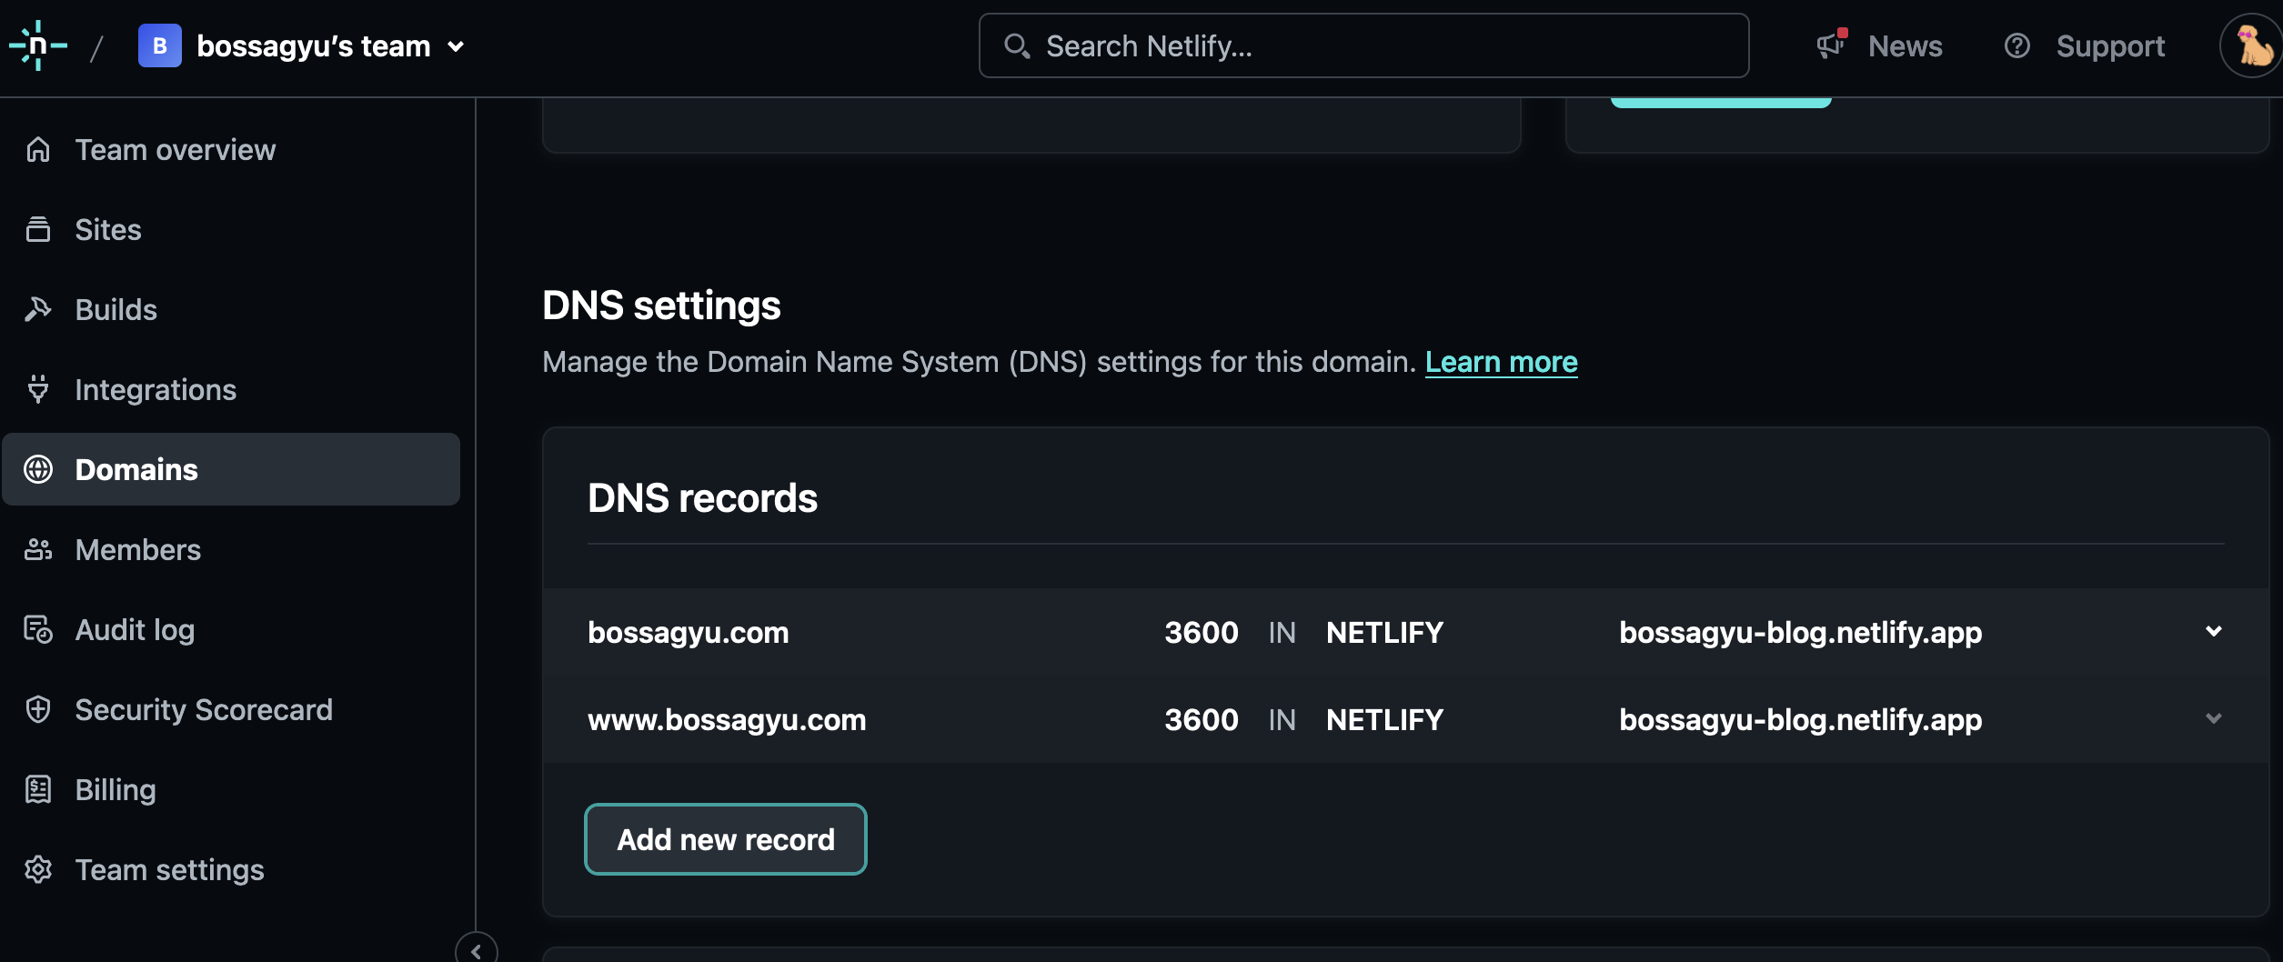Click the Team overview home icon
The image size is (2283, 962).
point(38,149)
